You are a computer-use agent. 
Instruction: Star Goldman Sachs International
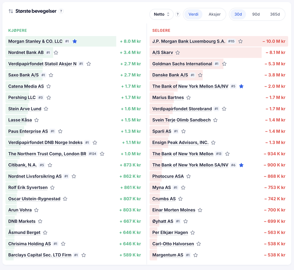[x=224, y=64]
